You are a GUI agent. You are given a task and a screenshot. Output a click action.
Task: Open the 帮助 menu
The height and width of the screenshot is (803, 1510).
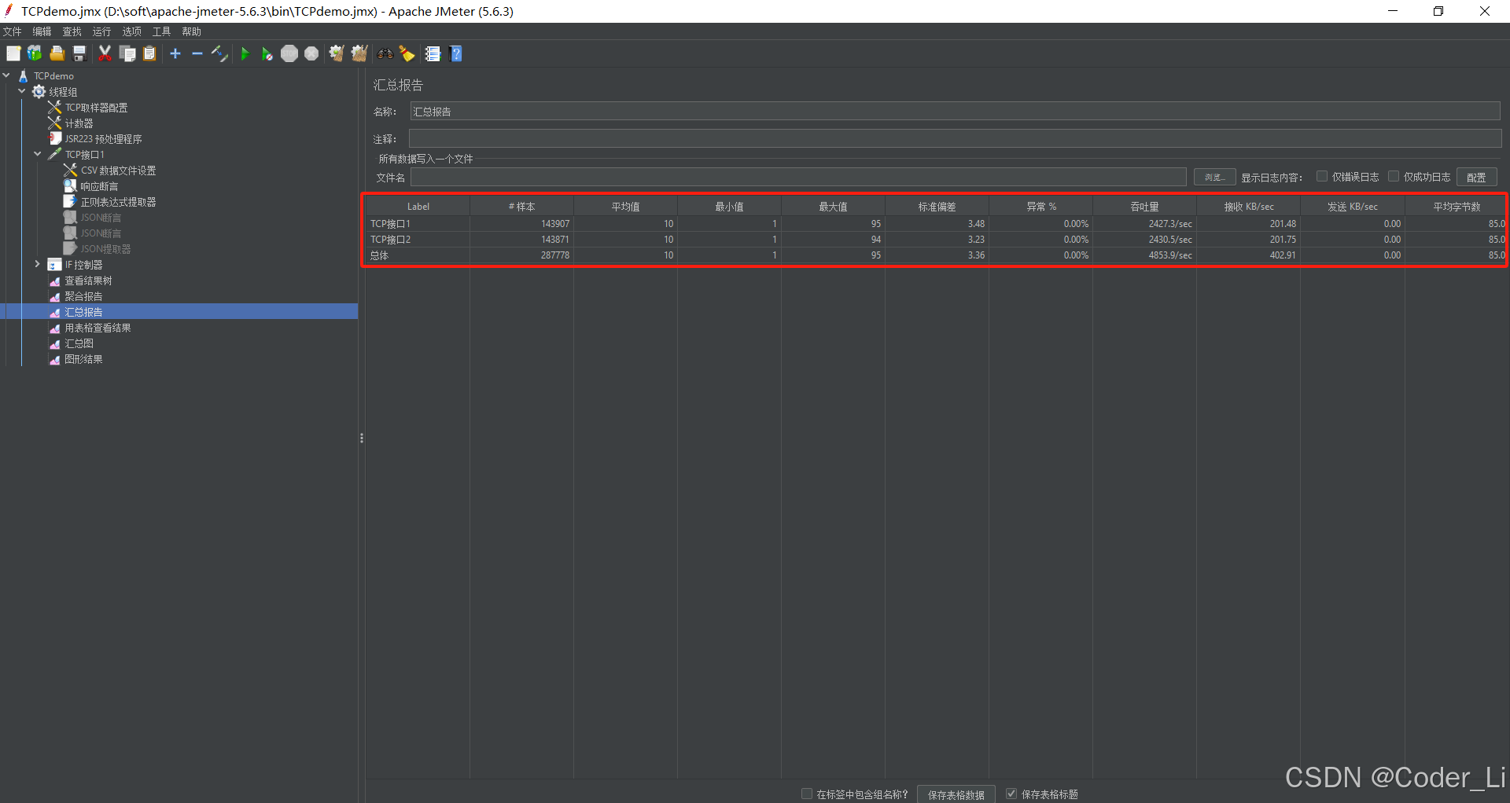[x=192, y=31]
